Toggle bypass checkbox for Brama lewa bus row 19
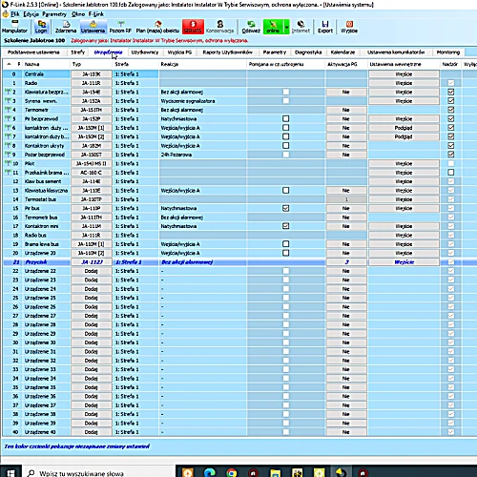 click(x=286, y=244)
